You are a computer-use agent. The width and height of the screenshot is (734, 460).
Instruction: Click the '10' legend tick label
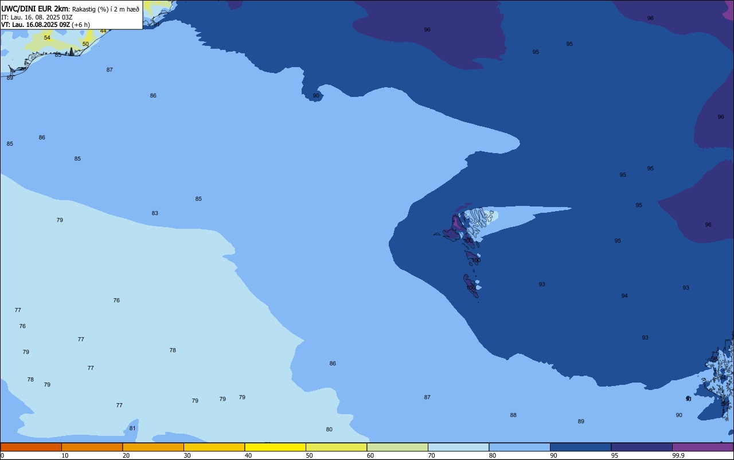pos(65,455)
